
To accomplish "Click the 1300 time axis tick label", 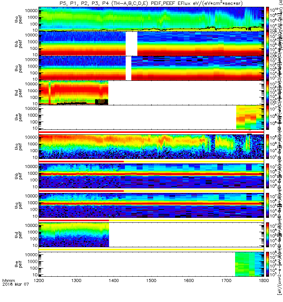I will [x=76, y=280].
